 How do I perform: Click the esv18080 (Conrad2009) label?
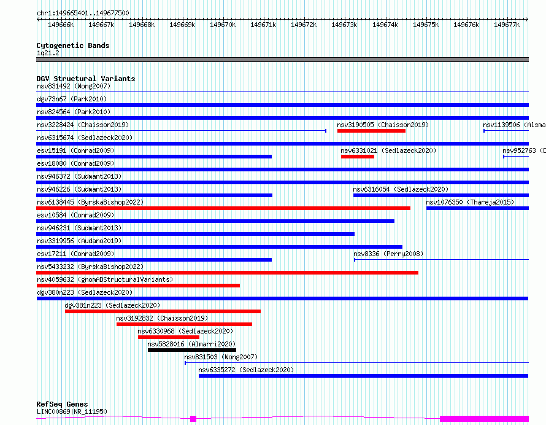(x=75, y=163)
